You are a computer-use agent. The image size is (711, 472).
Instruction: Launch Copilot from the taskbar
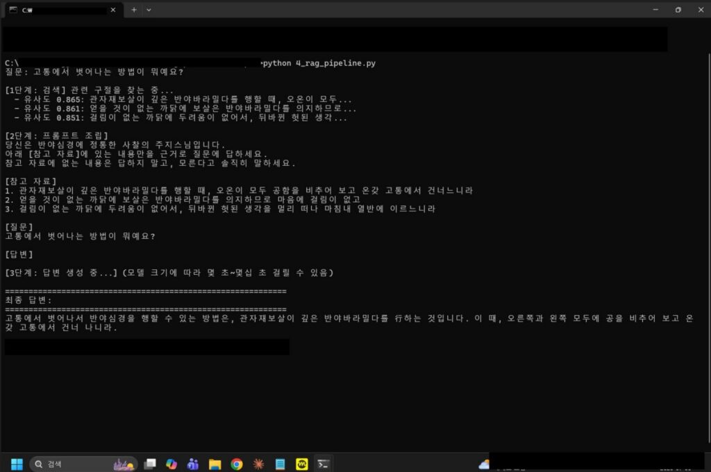click(172, 464)
